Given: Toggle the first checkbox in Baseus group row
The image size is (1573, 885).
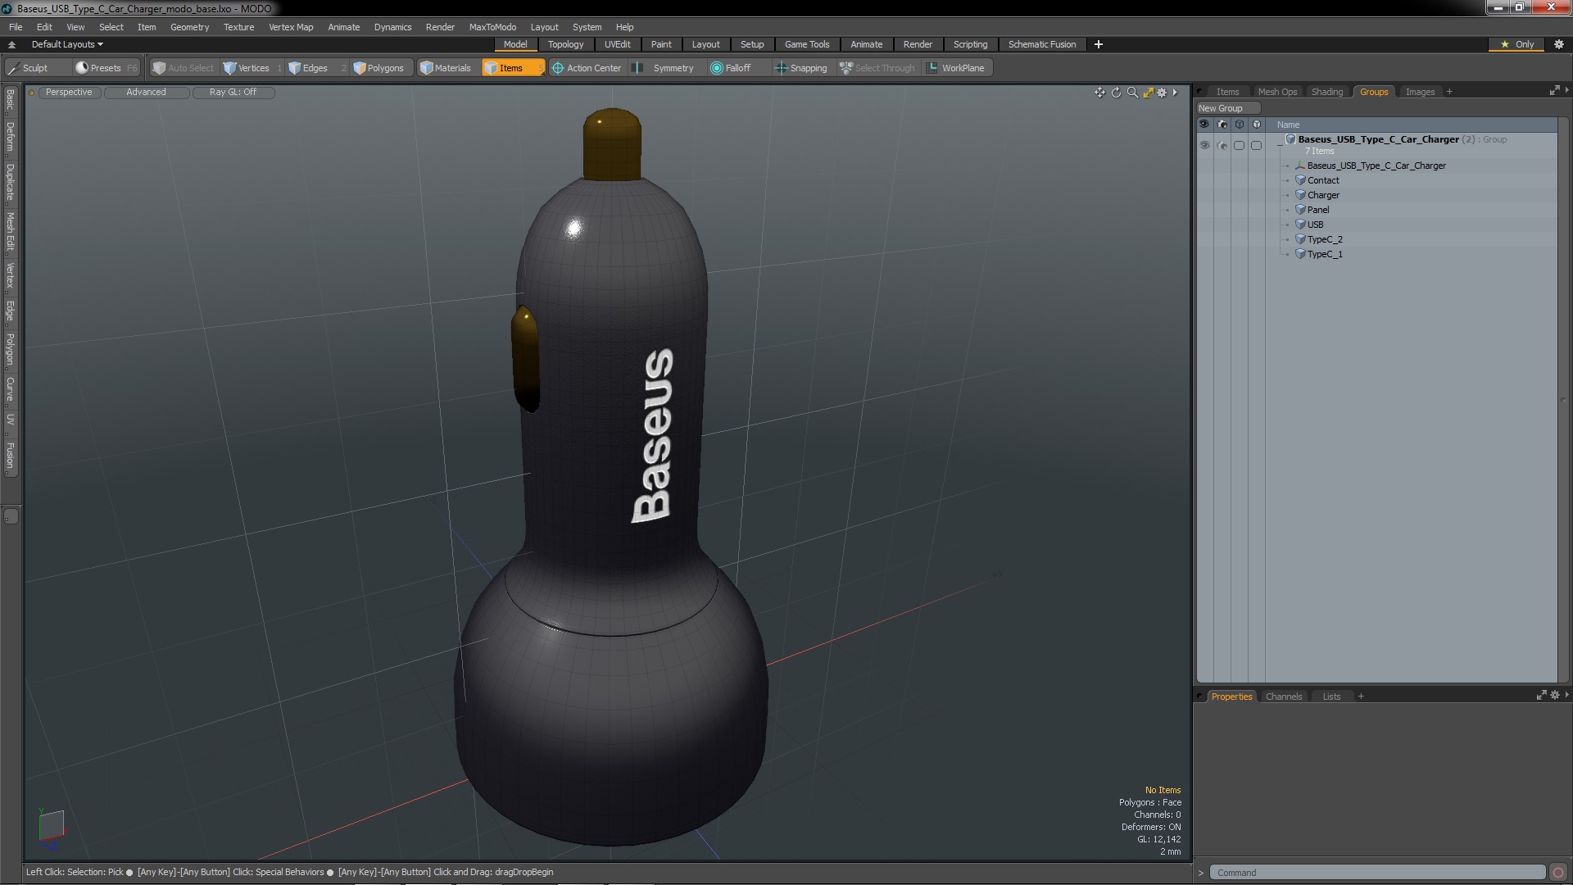Looking at the screenshot, I should (x=1239, y=145).
